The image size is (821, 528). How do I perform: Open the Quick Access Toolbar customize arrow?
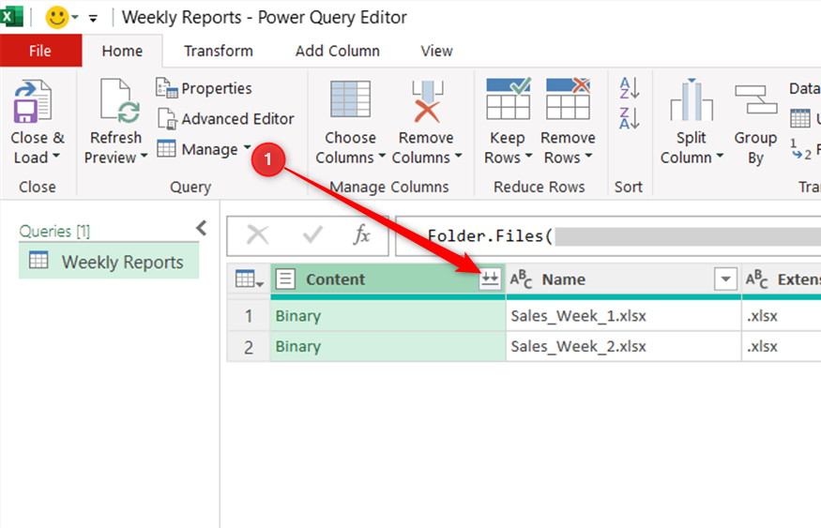point(93,19)
